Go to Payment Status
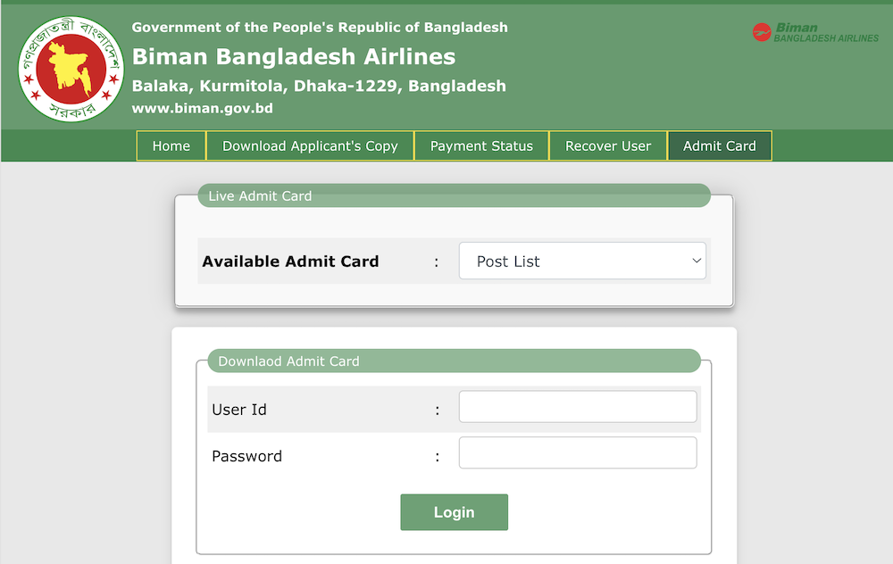Viewport: 893px width, 564px height. pyautogui.click(x=480, y=145)
